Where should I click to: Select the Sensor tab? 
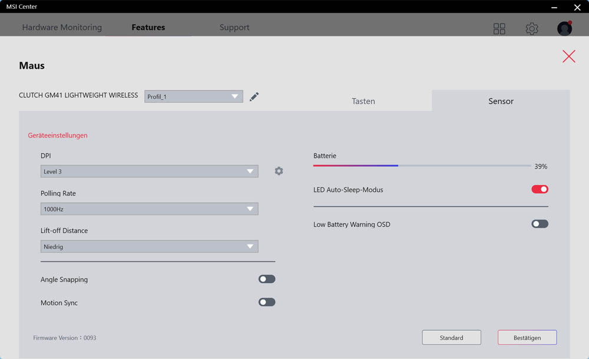click(501, 101)
